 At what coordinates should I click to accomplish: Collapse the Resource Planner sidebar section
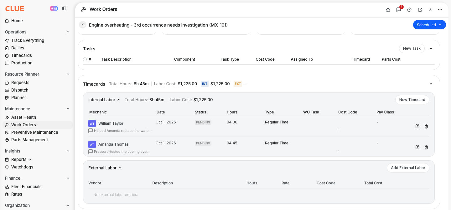[x=68, y=74]
